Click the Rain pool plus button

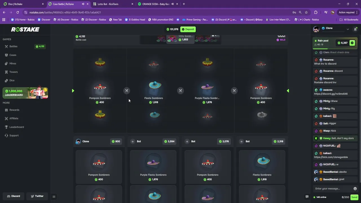[352, 43]
